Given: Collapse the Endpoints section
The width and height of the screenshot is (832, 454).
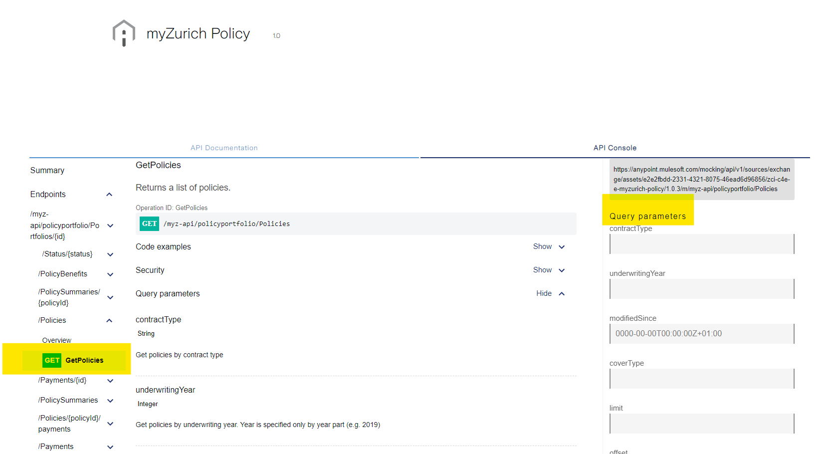Looking at the screenshot, I should 109,194.
